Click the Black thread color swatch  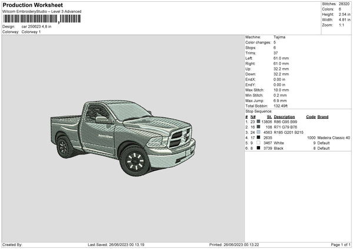[258, 148]
